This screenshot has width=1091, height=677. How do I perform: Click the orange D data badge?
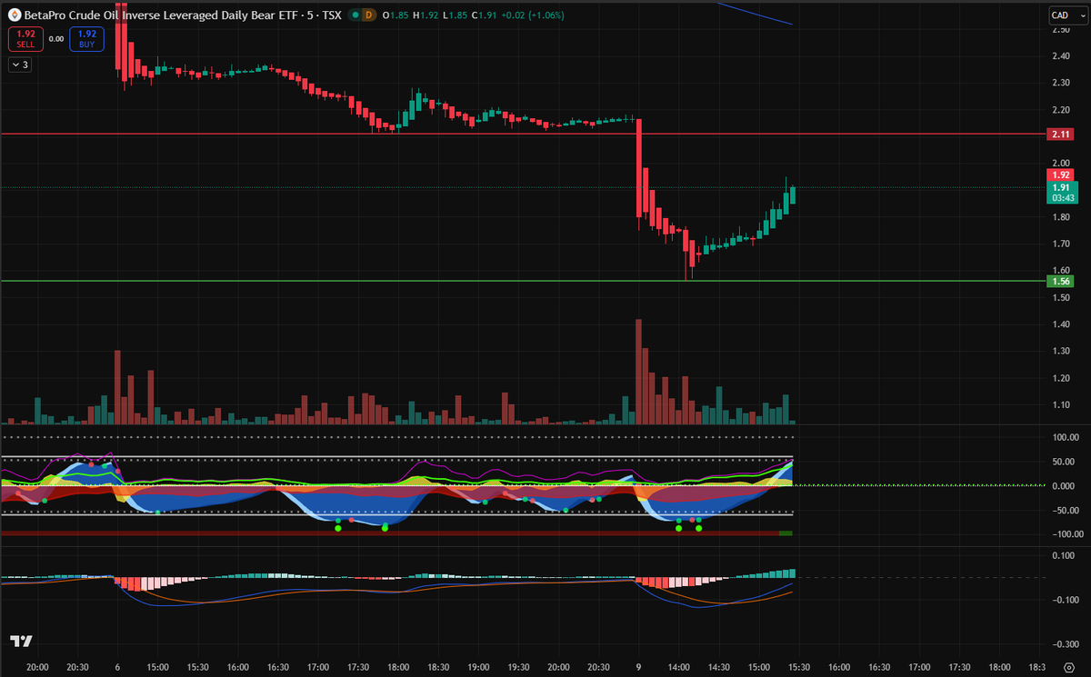[367, 15]
